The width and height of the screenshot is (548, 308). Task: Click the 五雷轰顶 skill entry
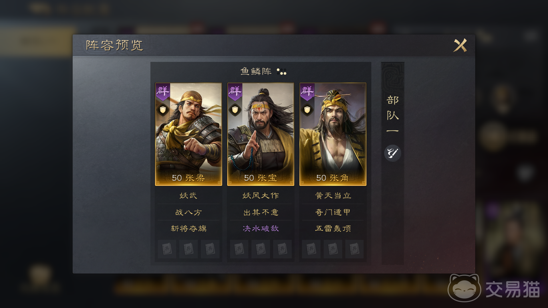[333, 228]
